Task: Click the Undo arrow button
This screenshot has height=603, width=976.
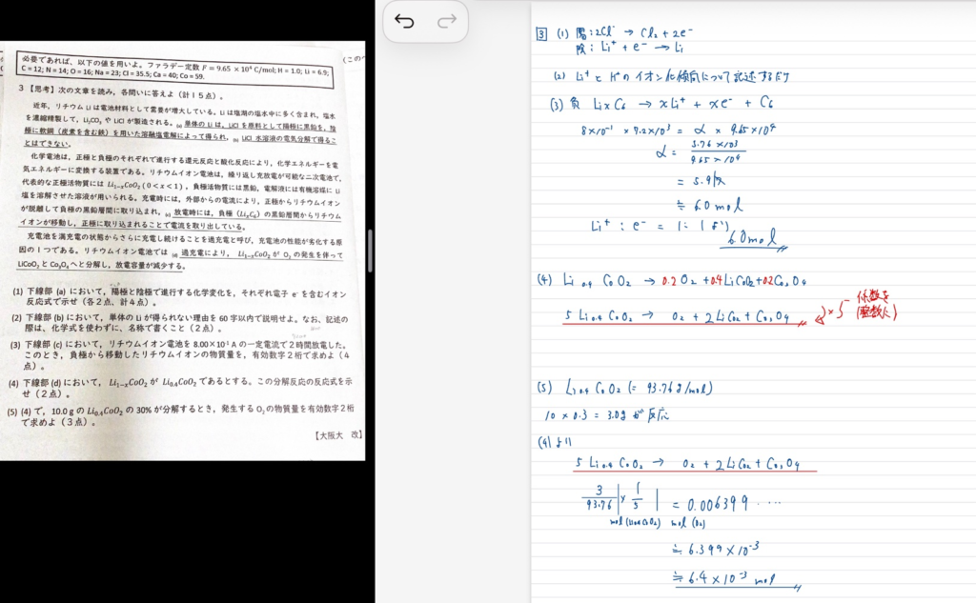Action: click(x=404, y=21)
